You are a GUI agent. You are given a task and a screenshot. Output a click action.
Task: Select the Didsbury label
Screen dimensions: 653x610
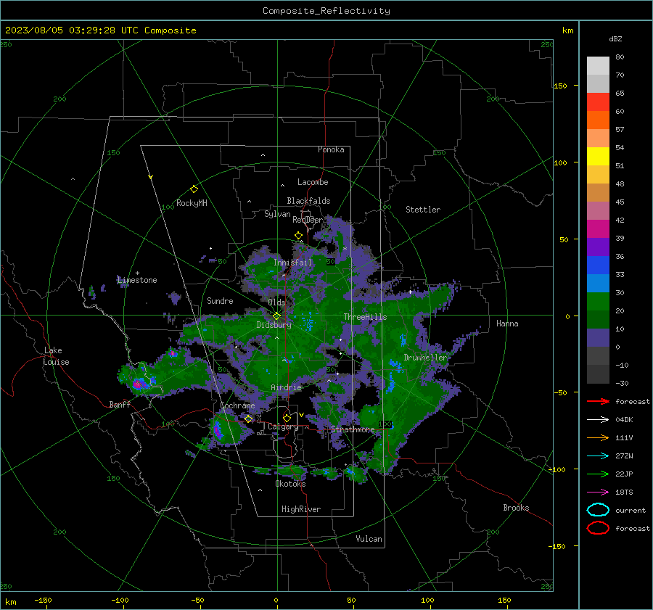tap(274, 325)
